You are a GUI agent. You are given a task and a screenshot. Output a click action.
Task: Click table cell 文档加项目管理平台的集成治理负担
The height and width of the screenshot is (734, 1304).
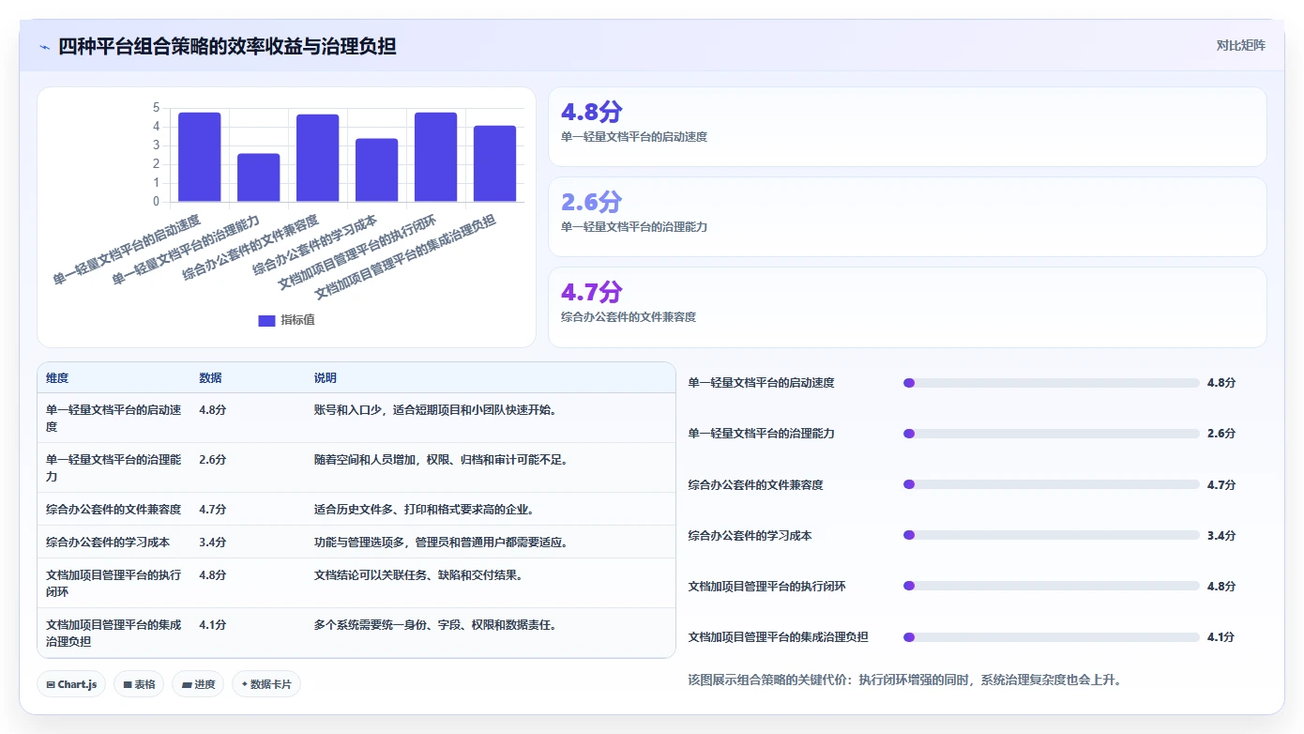click(114, 634)
